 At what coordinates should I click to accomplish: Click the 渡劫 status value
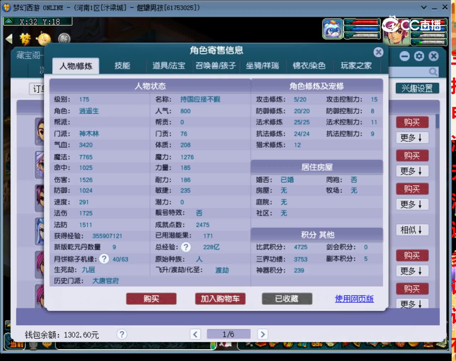(222, 270)
